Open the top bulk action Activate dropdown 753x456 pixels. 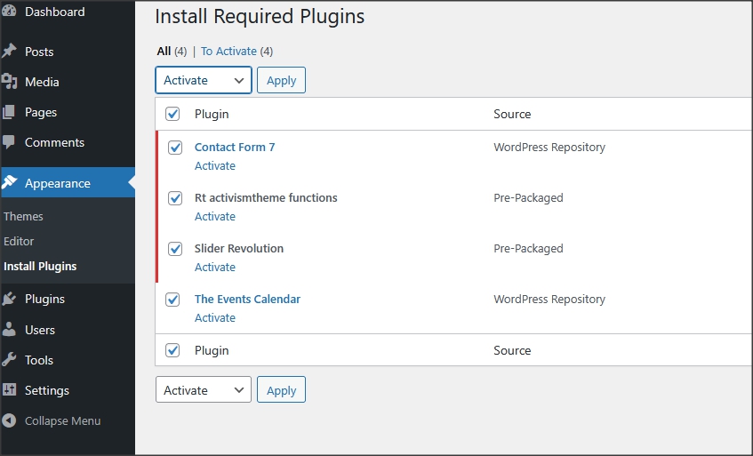204,80
